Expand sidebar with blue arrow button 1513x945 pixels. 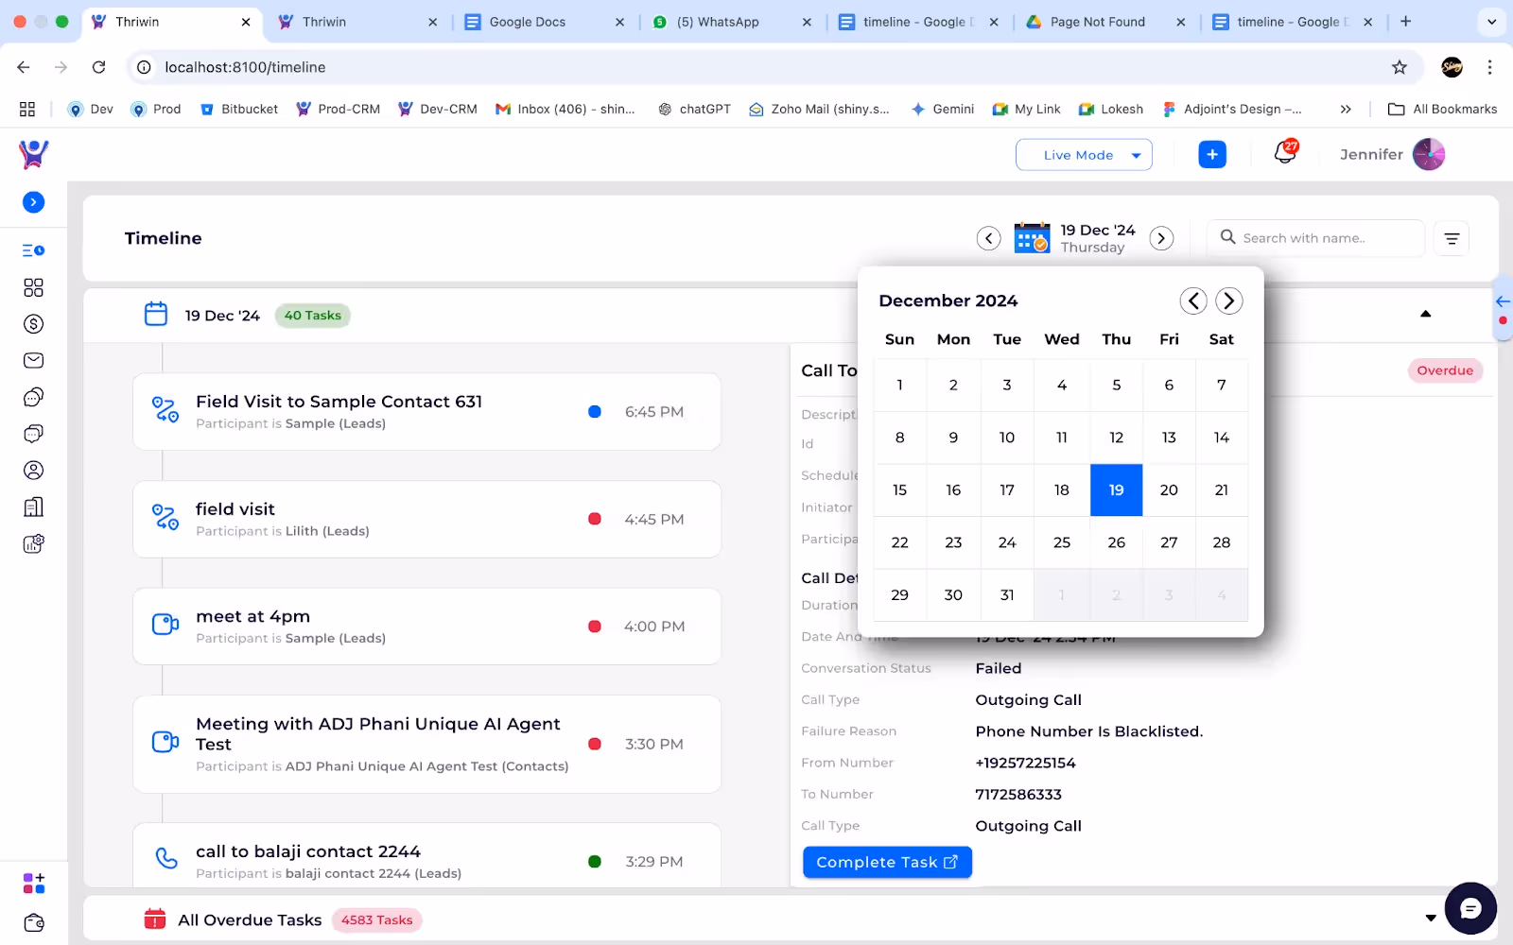point(33,202)
